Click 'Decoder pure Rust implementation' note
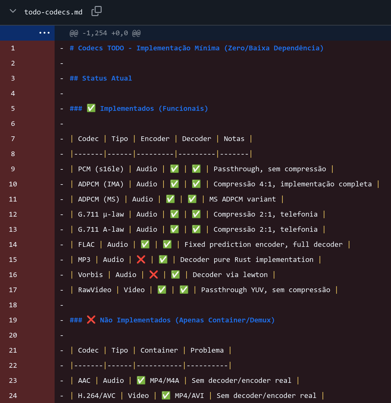 coord(247,260)
